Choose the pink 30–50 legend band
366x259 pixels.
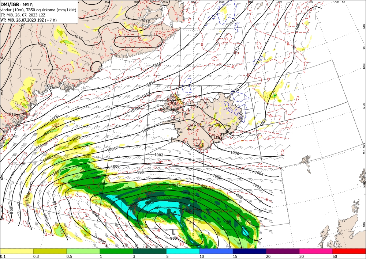316,251
